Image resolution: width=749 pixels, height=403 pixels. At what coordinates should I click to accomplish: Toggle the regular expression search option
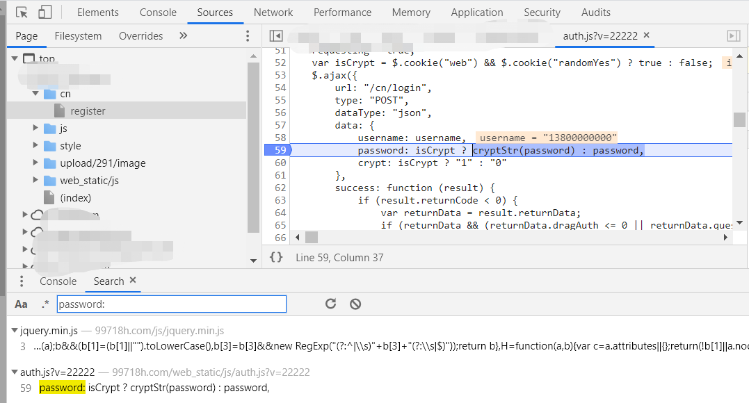[45, 304]
